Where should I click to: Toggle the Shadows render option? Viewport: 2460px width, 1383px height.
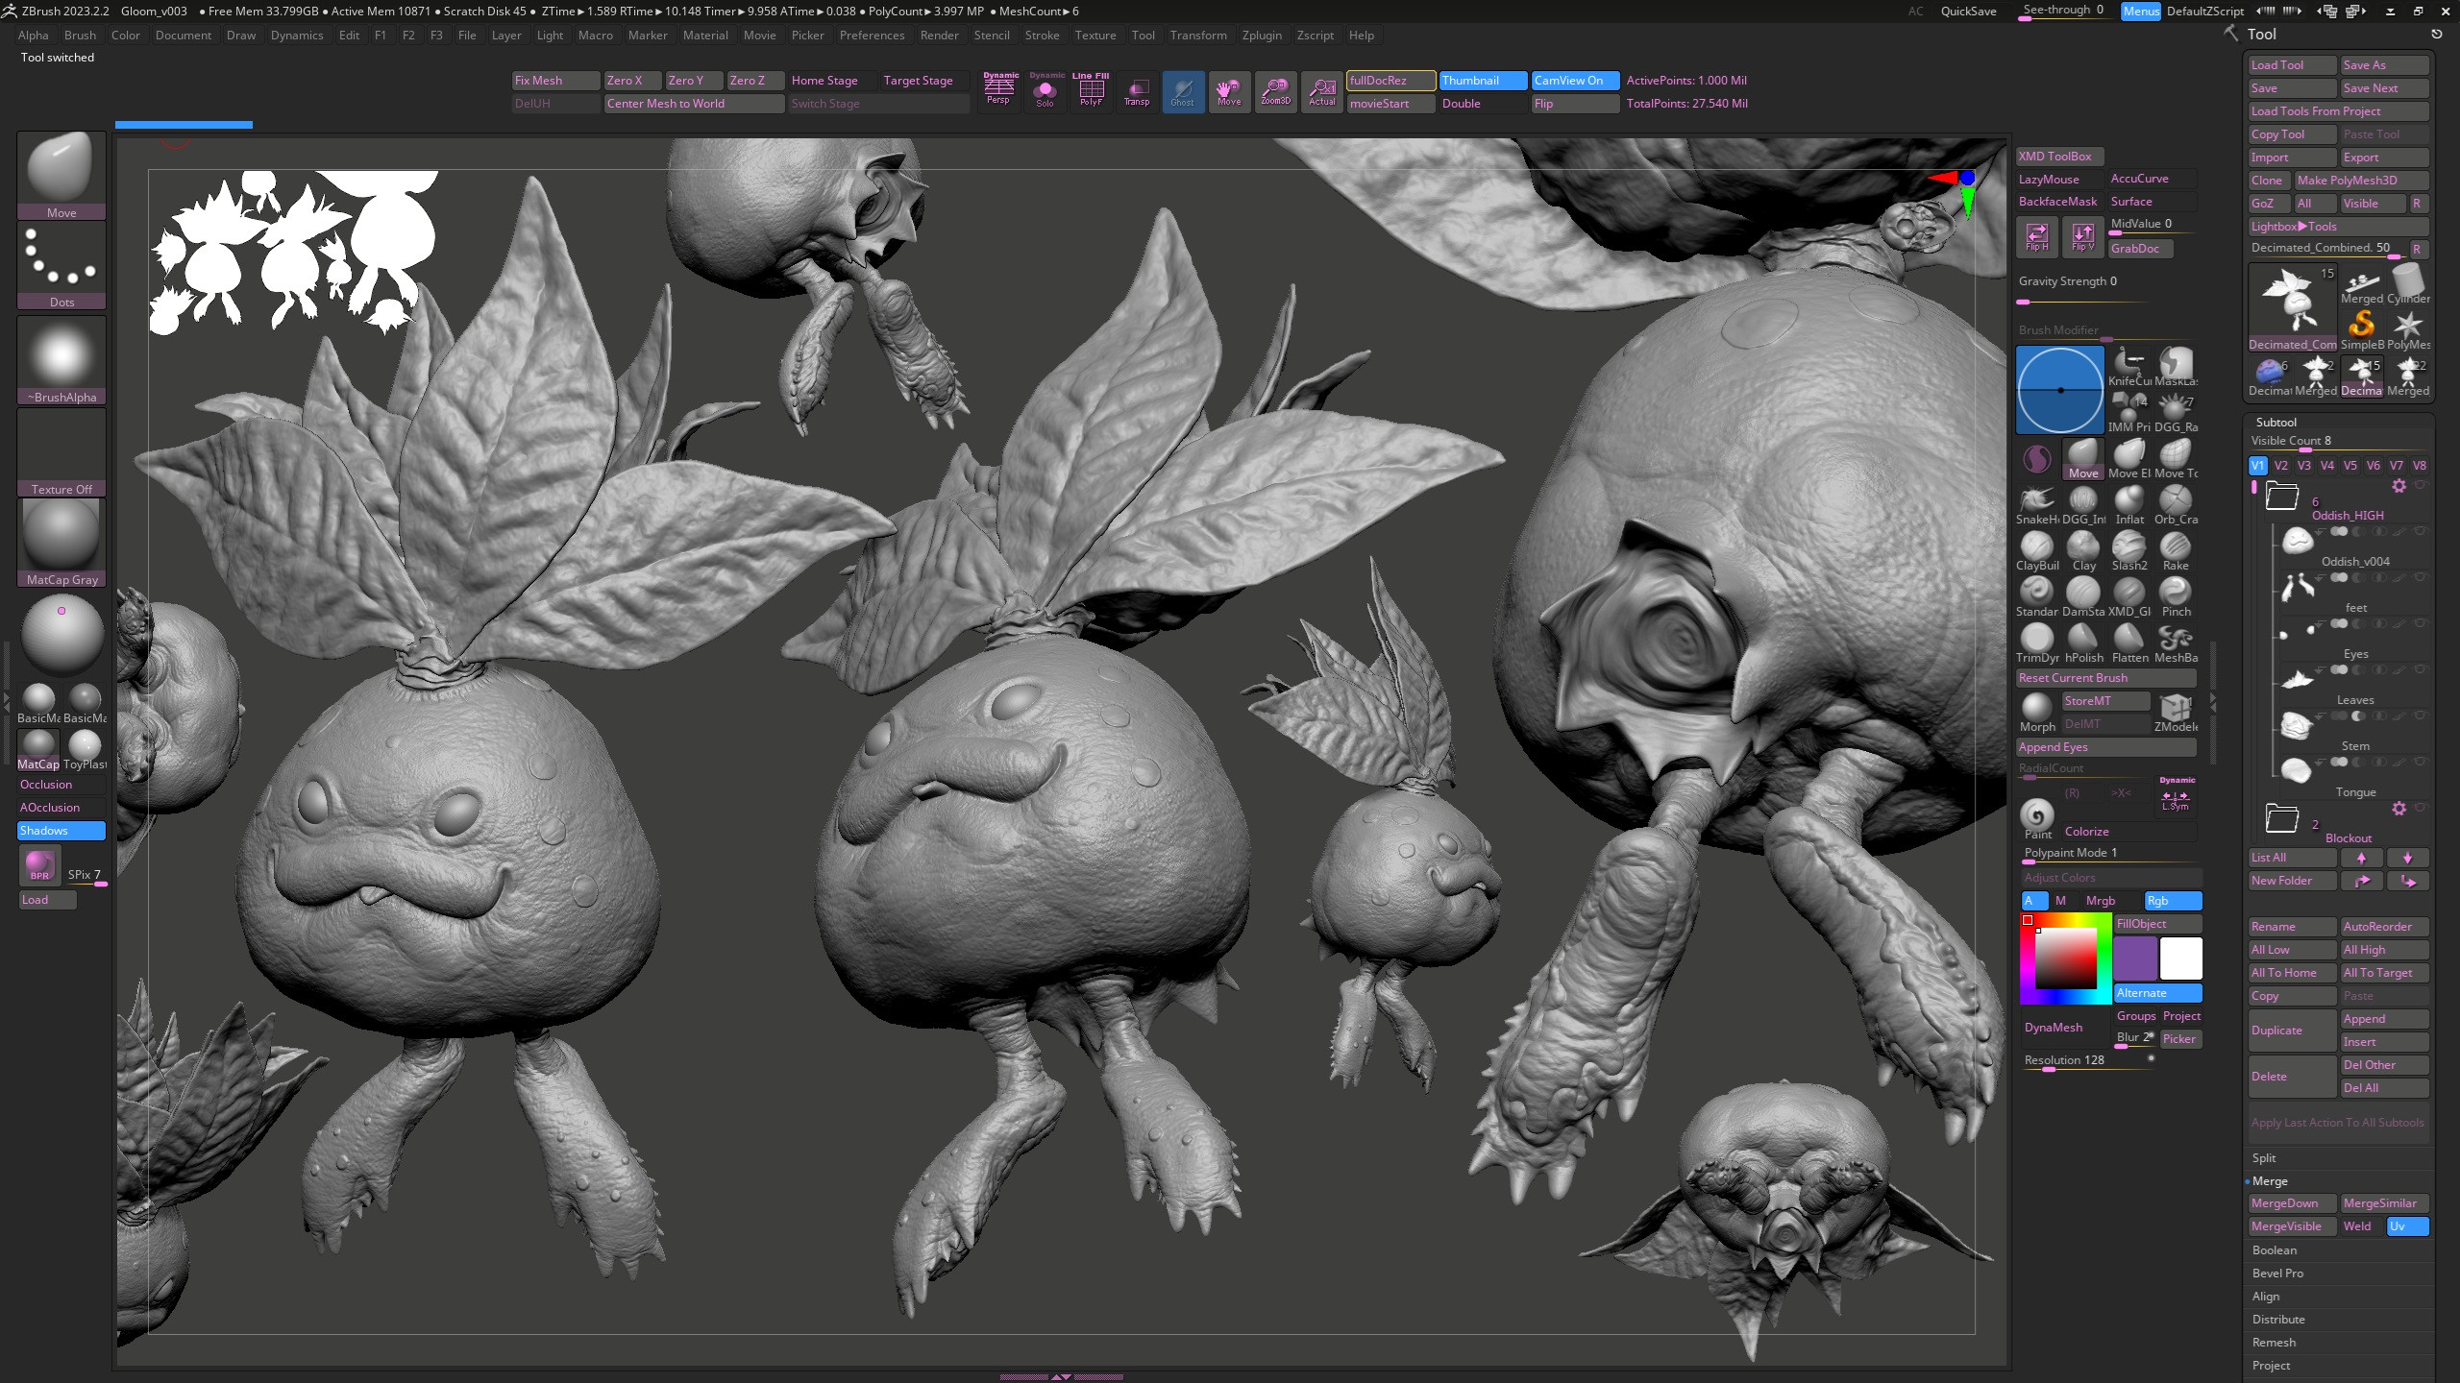61,831
